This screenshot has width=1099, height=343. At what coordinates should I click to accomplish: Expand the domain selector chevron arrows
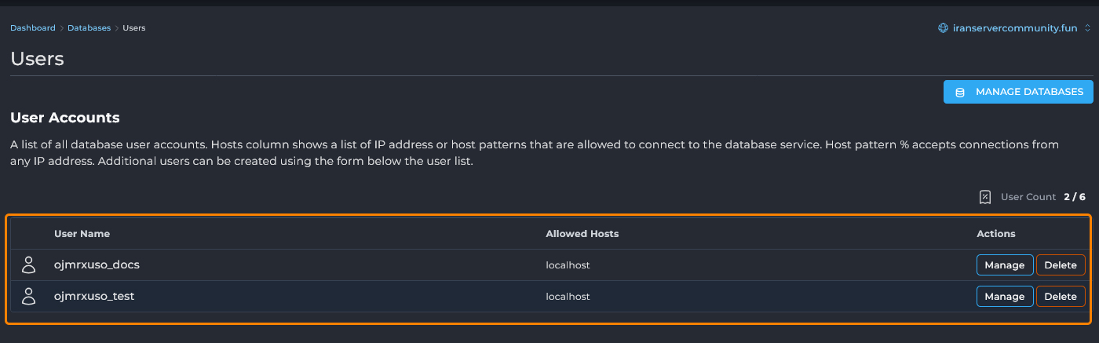[1087, 28]
